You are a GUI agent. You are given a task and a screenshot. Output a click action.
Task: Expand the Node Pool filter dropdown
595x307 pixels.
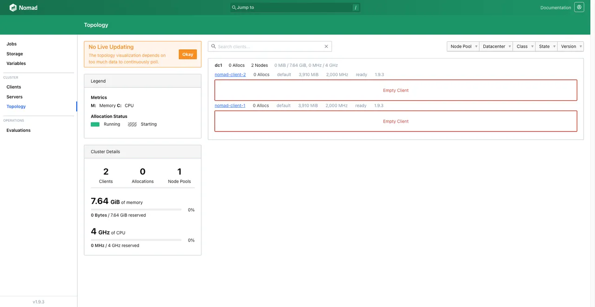click(463, 46)
